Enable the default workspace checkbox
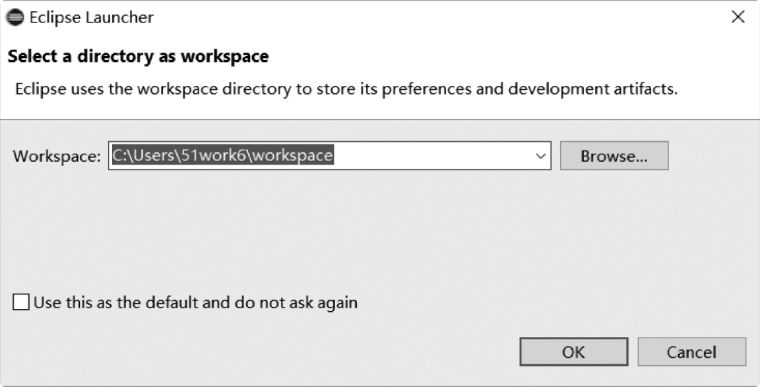Screen dimensions: 760x387 (x=21, y=303)
